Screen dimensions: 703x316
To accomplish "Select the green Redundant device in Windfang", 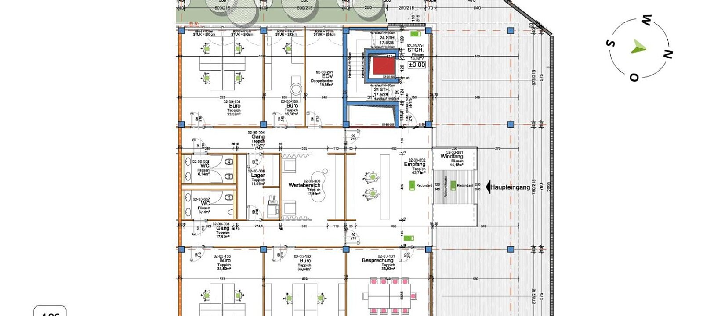I will coord(453,185).
